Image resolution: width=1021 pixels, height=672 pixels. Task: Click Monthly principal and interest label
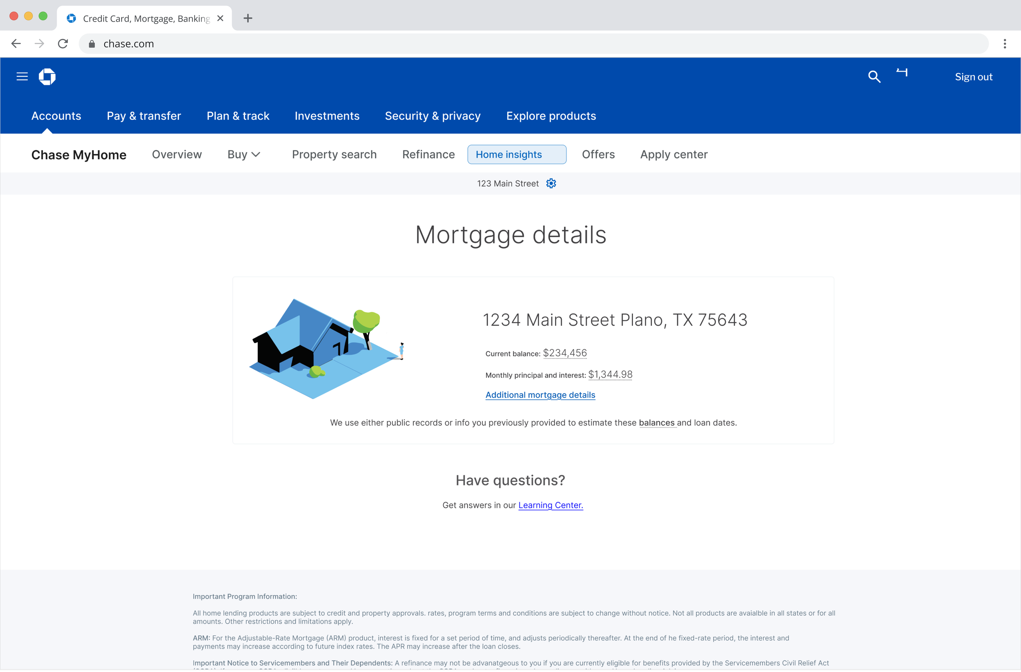536,375
